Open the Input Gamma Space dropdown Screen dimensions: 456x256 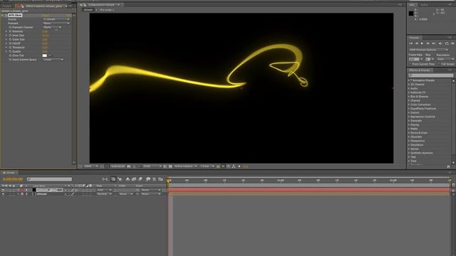point(53,60)
